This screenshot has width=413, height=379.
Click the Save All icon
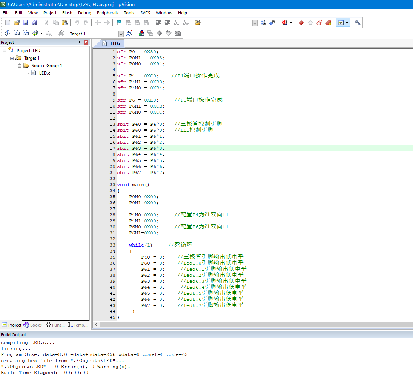tap(34, 23)
